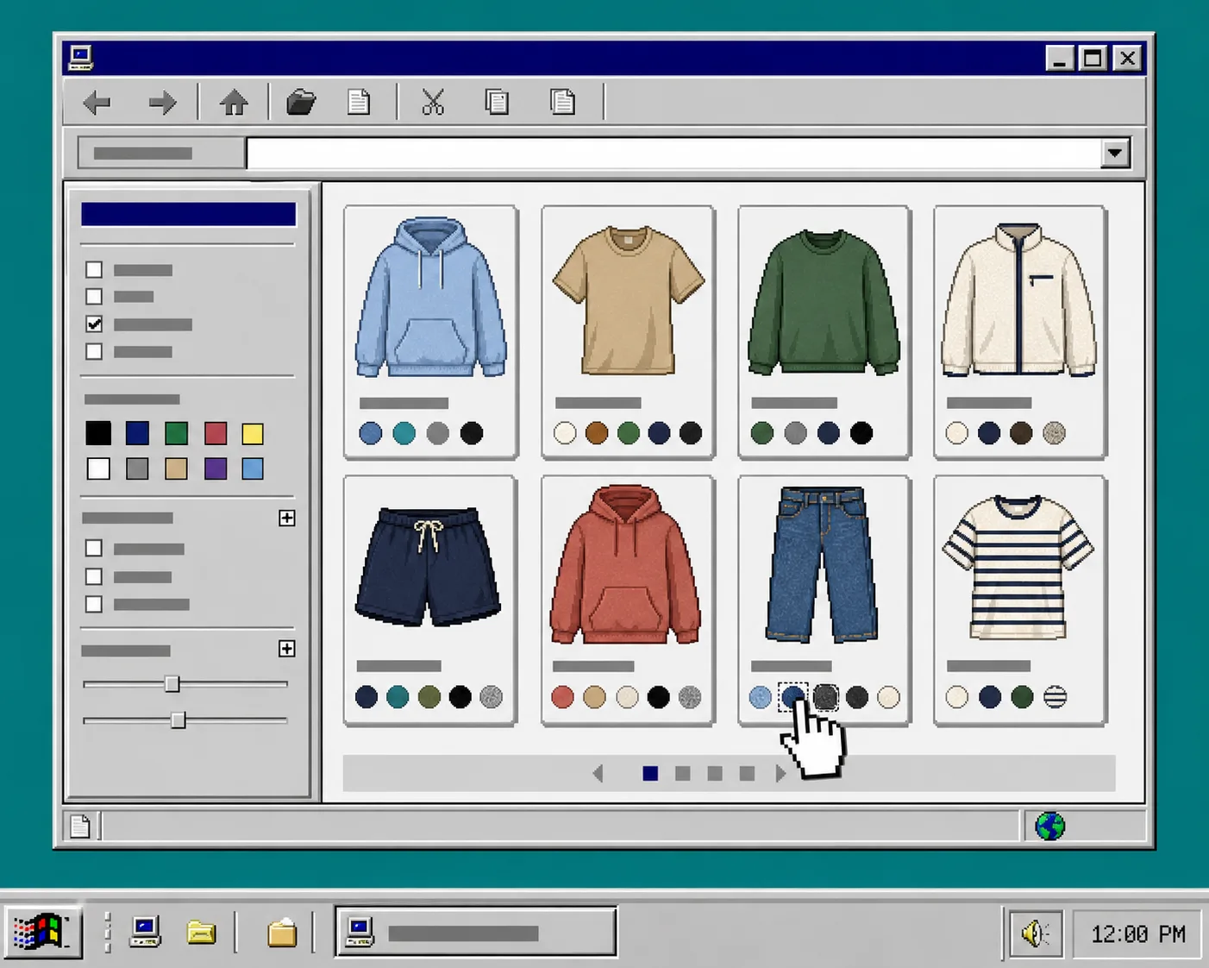Click the upper slider handle in the sidebar

[x=172, y=684]
